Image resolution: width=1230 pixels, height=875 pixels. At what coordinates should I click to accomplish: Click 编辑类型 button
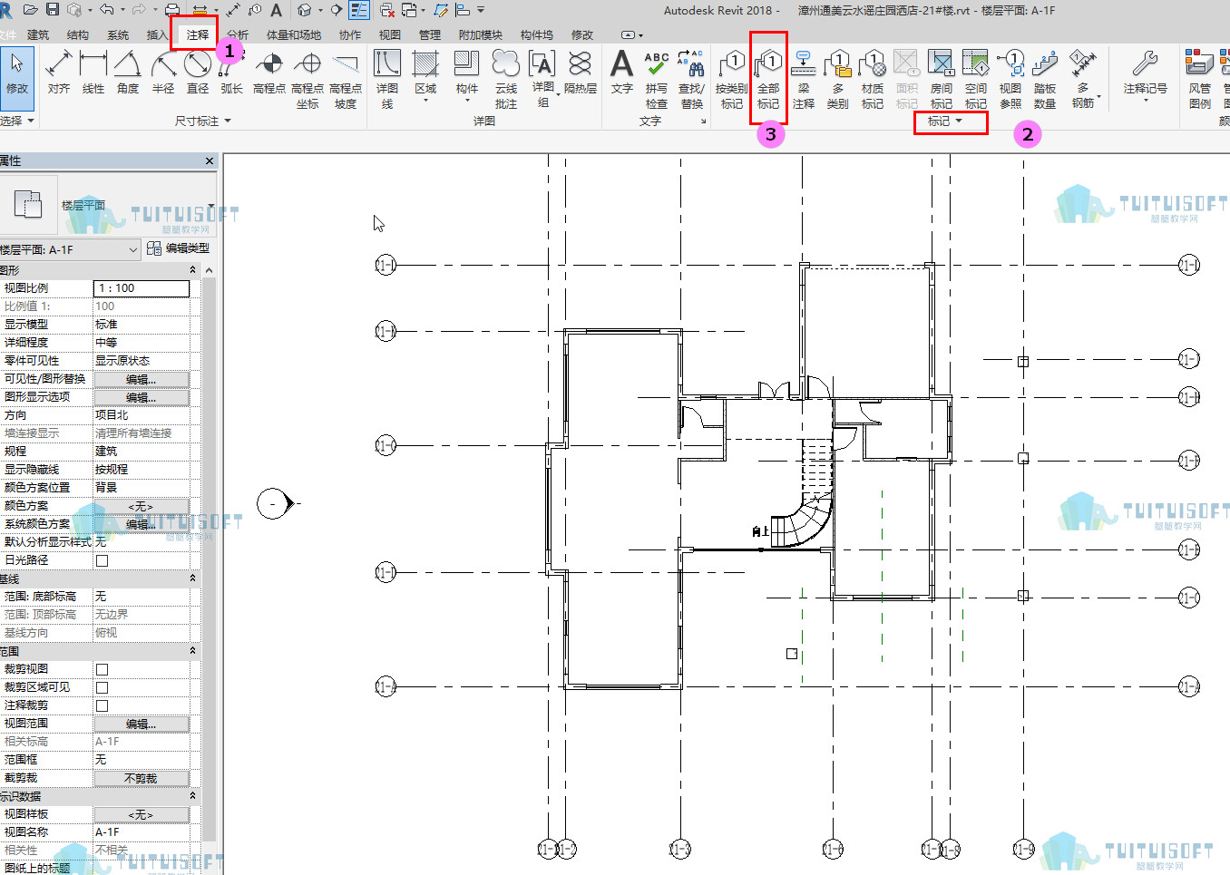[178, 248]
